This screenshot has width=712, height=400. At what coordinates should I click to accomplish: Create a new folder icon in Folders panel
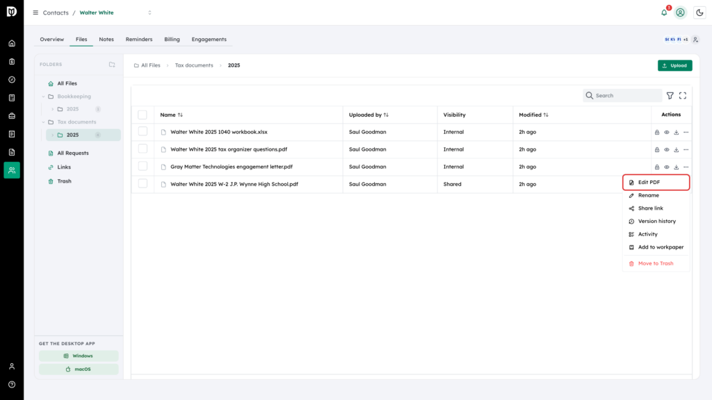coord(112,65)
